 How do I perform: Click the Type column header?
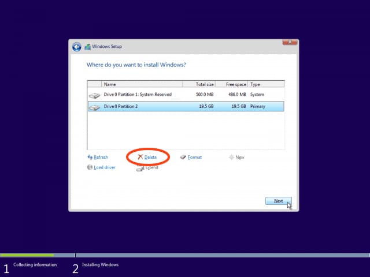tap(266, 84)
